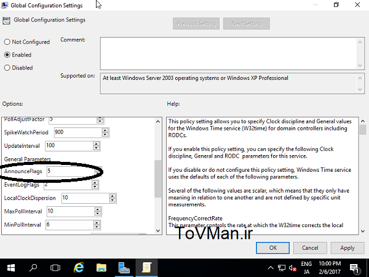Click Help pane scrollbar down arrow

pyautogui.click(x=363, y=231)
